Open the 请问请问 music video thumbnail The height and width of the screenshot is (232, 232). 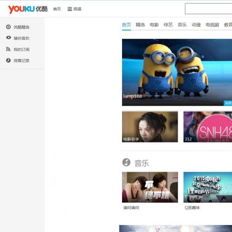click(150, 187)
